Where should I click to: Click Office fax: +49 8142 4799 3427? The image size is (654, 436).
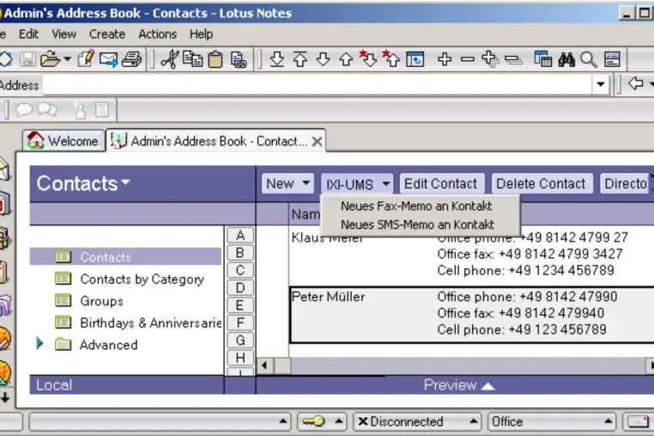click(x=530, y=254)
